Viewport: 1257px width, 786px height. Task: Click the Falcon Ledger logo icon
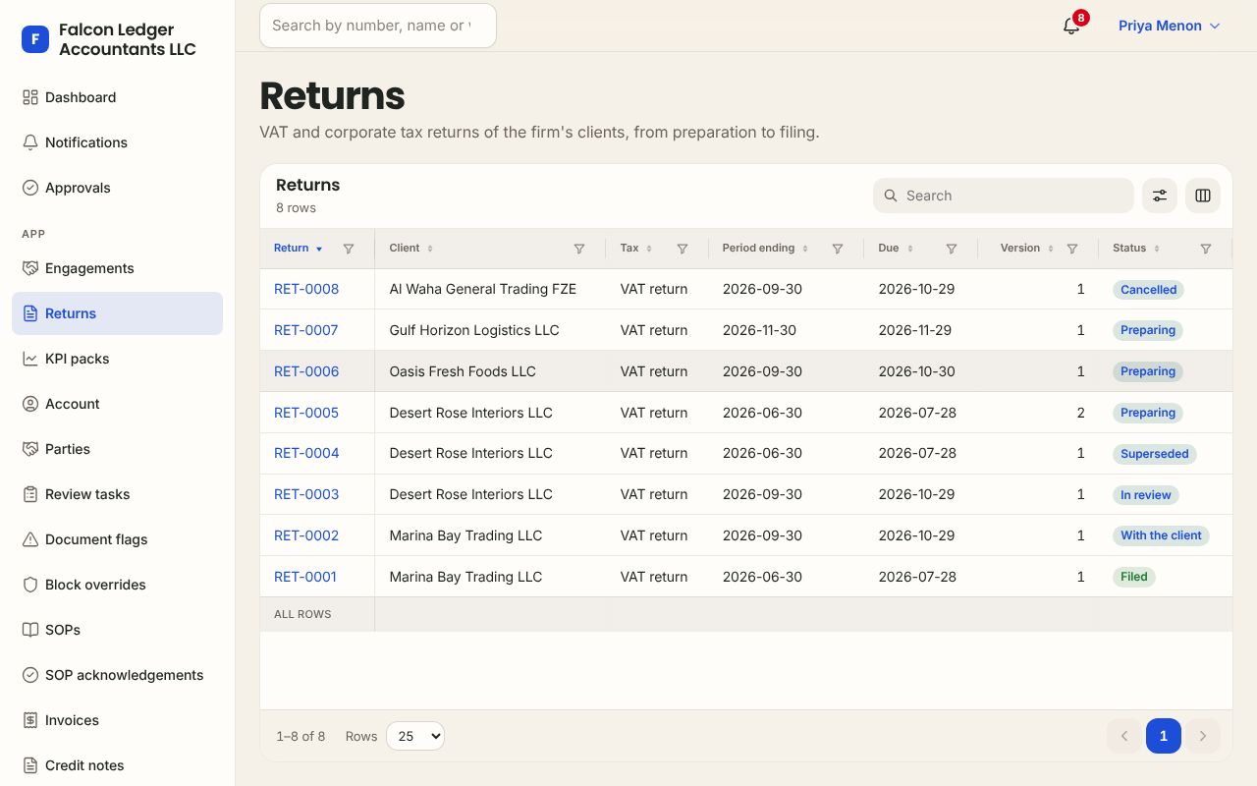(35, 39)
